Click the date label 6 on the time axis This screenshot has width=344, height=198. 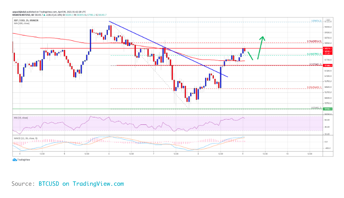[x=109, y=154]
